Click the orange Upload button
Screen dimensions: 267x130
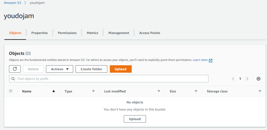(120, 69)
